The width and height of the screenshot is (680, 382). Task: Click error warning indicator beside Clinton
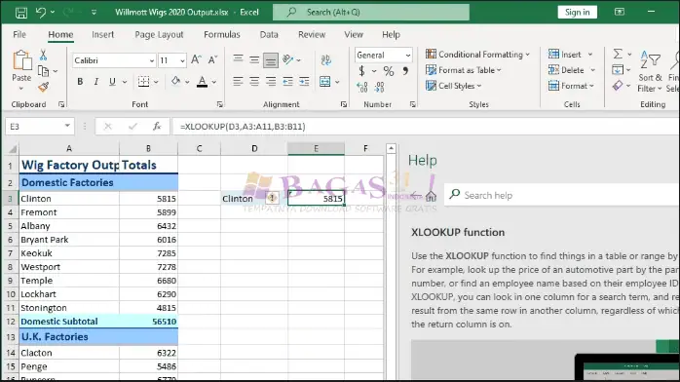(x=272, y=198)
